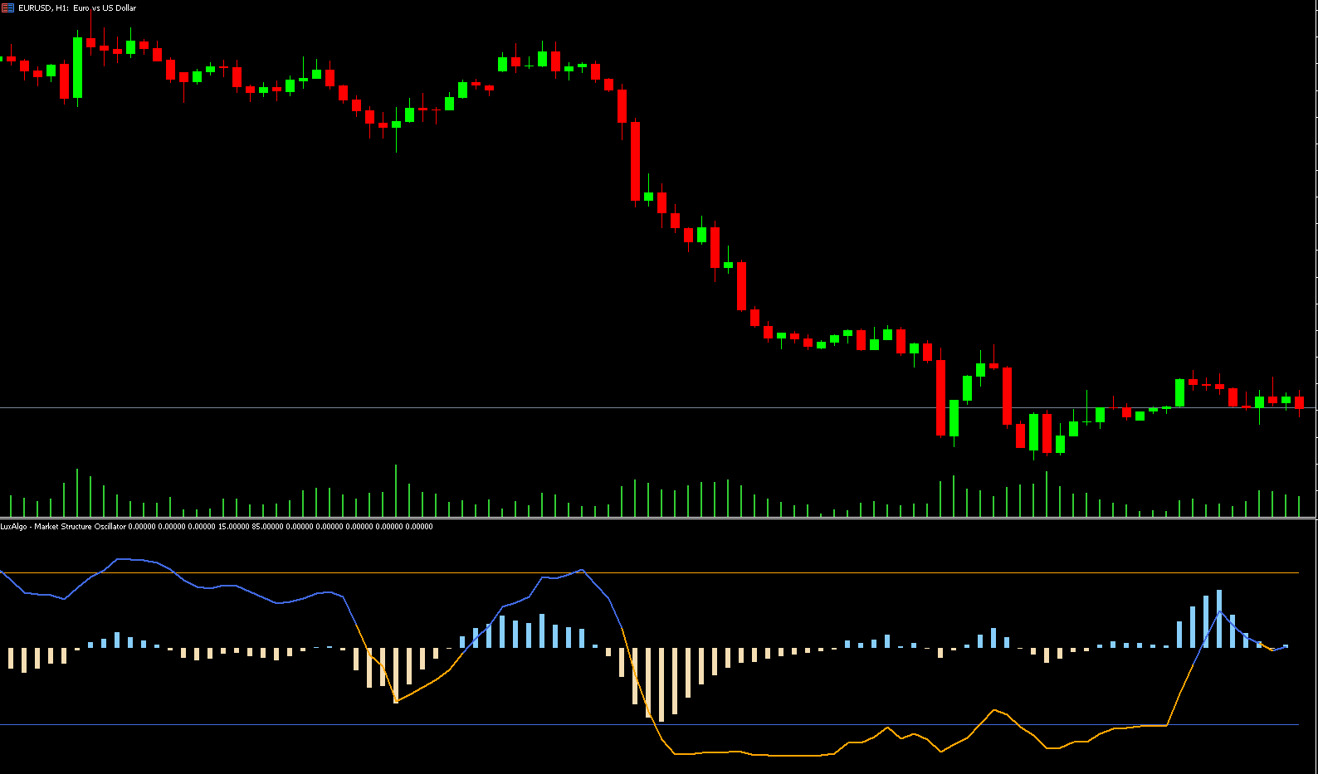Click the tallest light-blue oscillator histogram bar
The width and height of the screenshot is (1318, 774).
click(x=1219, y=618)
